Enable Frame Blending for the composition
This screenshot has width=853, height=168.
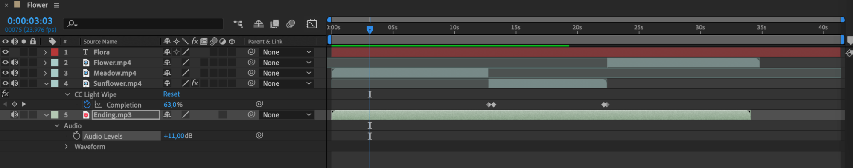274,24
